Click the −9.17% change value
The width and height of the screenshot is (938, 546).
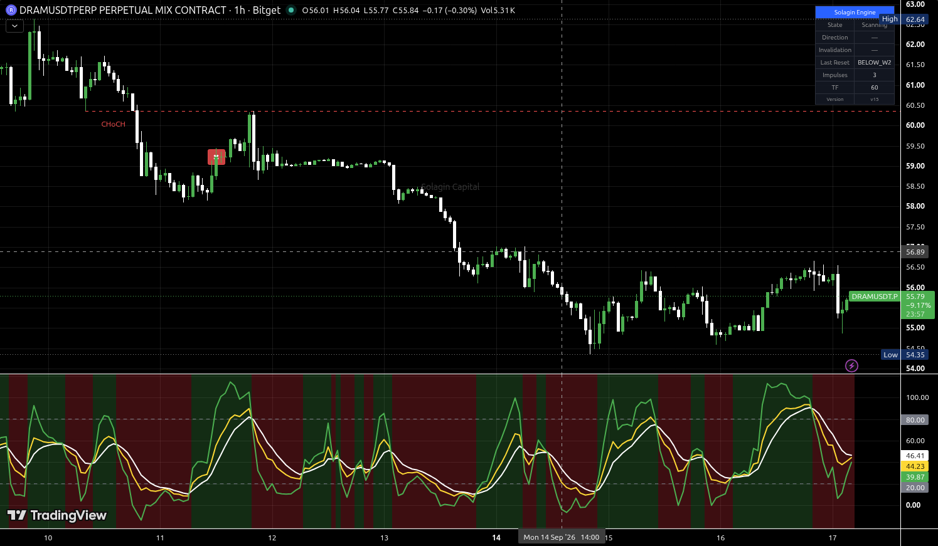[x=918, y=305]
